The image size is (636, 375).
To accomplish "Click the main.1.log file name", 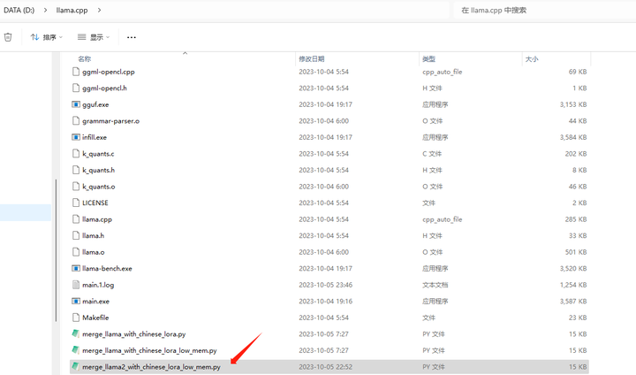I will [98, 285].
